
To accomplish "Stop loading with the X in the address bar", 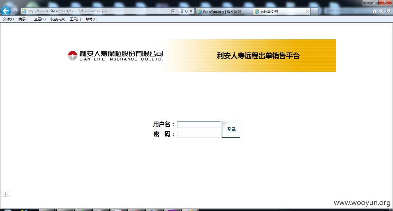I will pyautogui.click(x=191, y=11).
